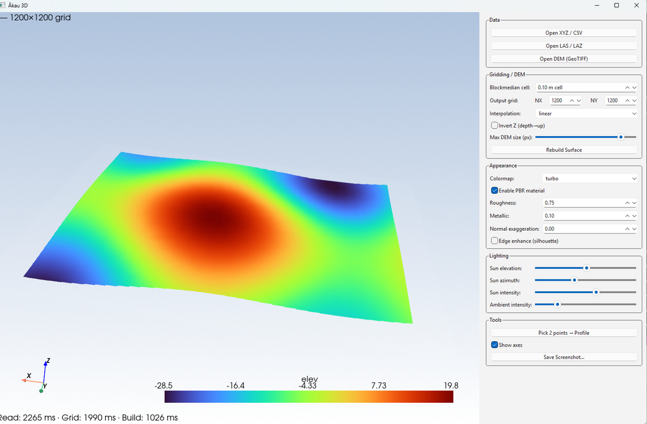Open a DEM (GeoTIFF) file
The height and width of the screenshot is (424, 647).
click(x=563, y=58)
